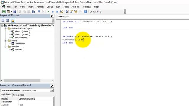189x106 pixels.
Task: Open CommandButton1 object dropdown in Properties
Action: tap(52, 90)
